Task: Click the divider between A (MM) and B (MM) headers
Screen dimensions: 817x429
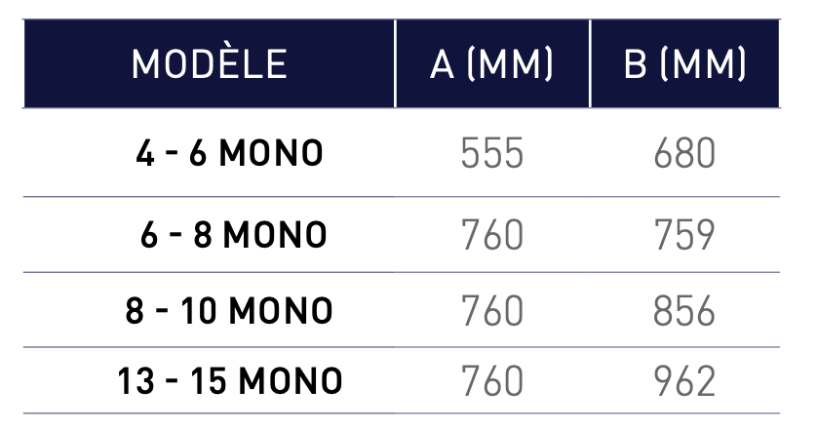Action: [589, 64]
